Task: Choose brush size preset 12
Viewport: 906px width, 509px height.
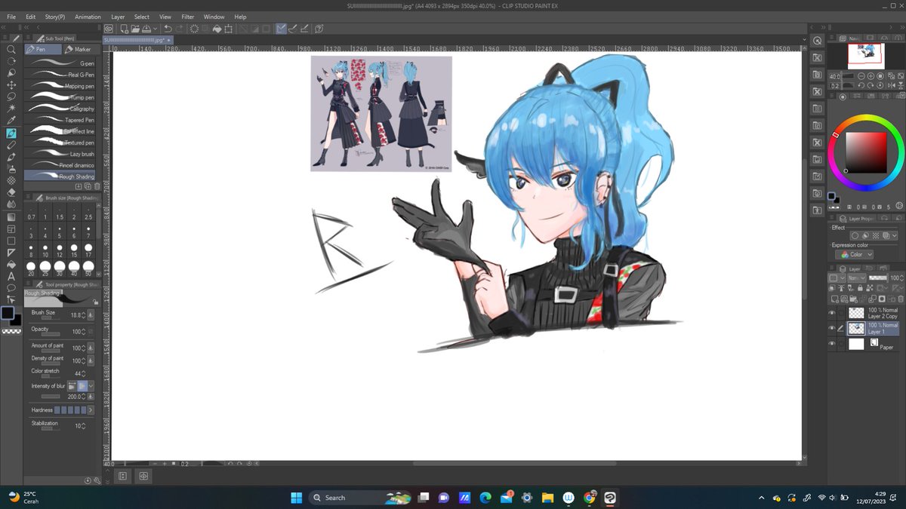Action: click(60, 249)
